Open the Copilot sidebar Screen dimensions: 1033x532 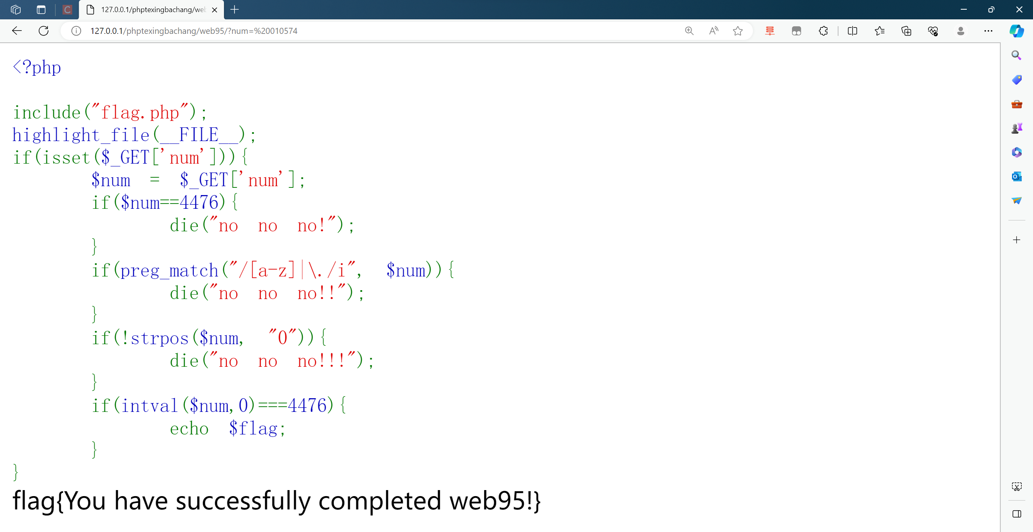[1016, 31]
